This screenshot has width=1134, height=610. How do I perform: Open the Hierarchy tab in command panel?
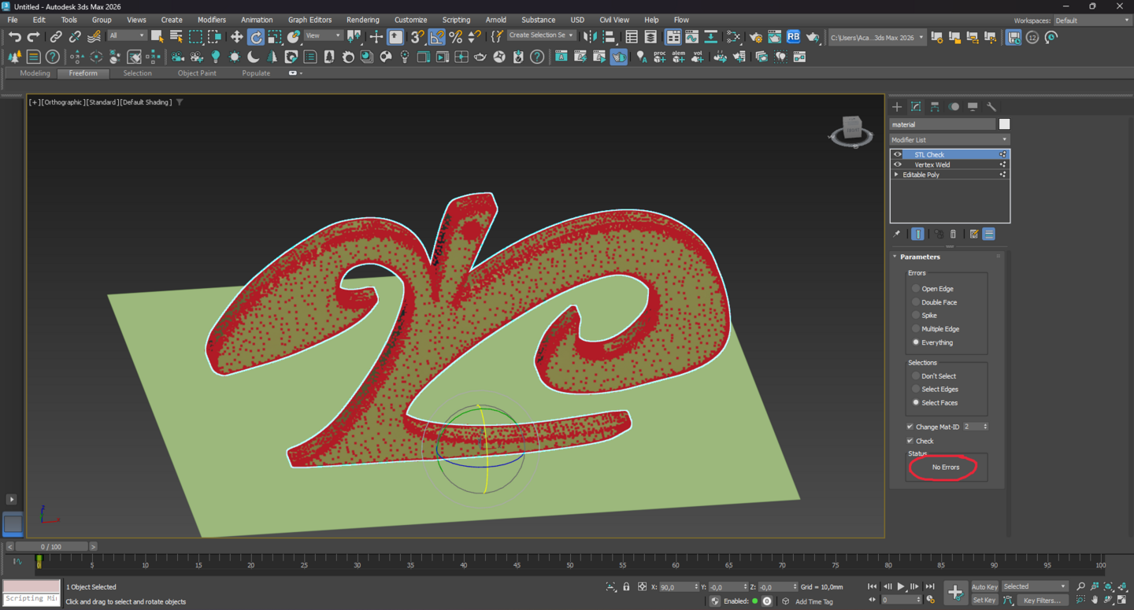[935, 106]
